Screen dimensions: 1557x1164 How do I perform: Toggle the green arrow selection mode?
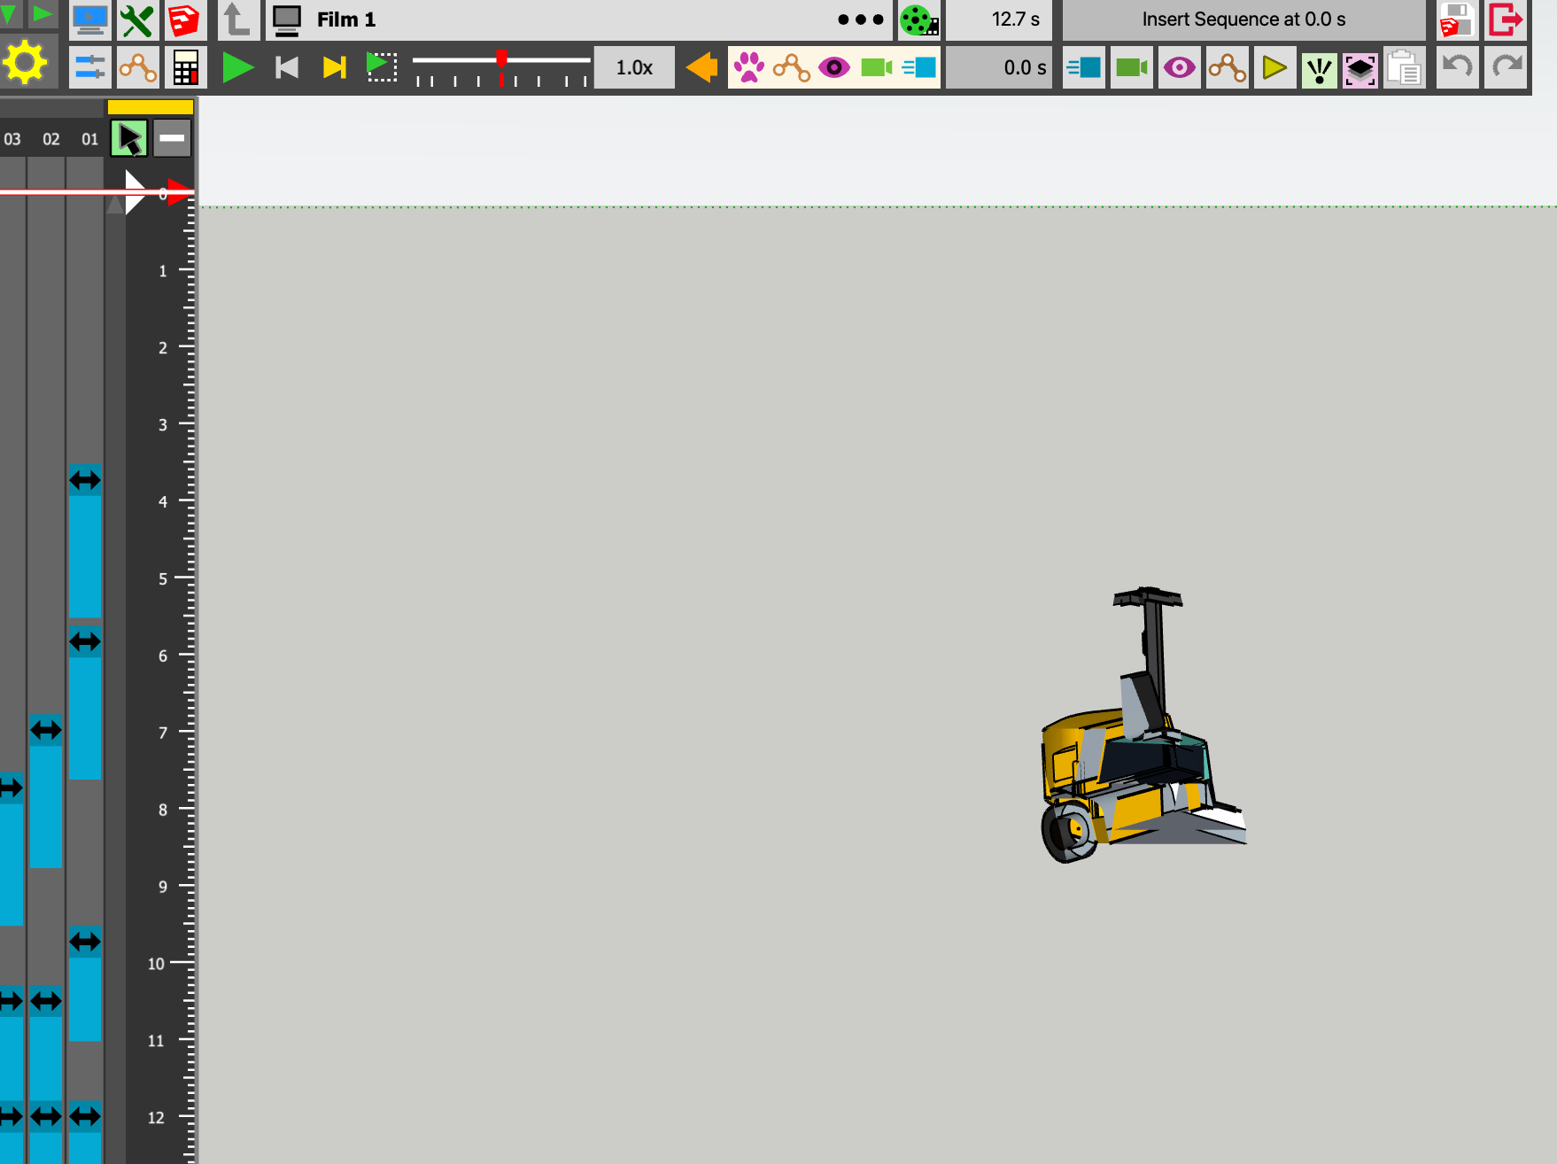click(x=129, y=139)
